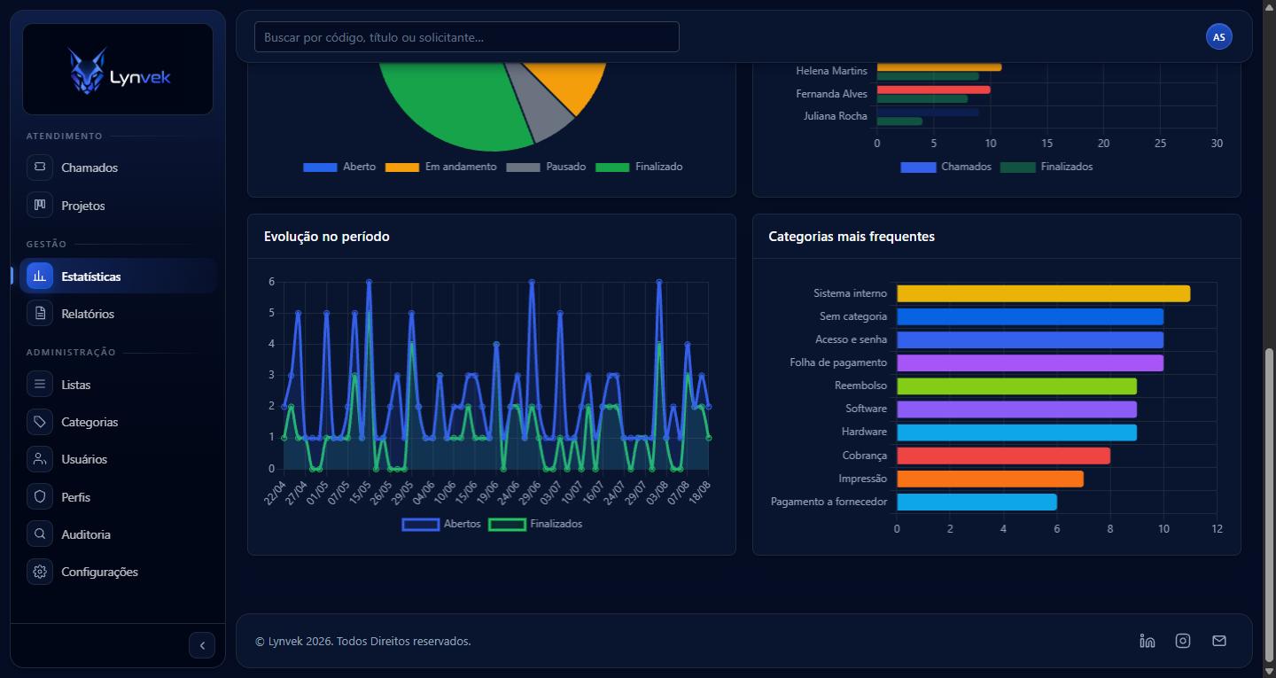Toggle the Finalizados line series legend
Image resolution: width=1276 pixels, height=678 pixels.
(x=535, y=524)
